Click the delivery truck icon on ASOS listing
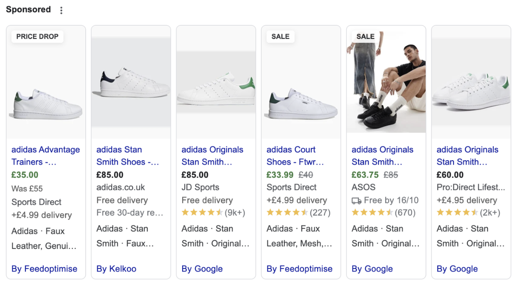Image resolution: width=518 pixels, height=284 pixels. click(356, 201)
